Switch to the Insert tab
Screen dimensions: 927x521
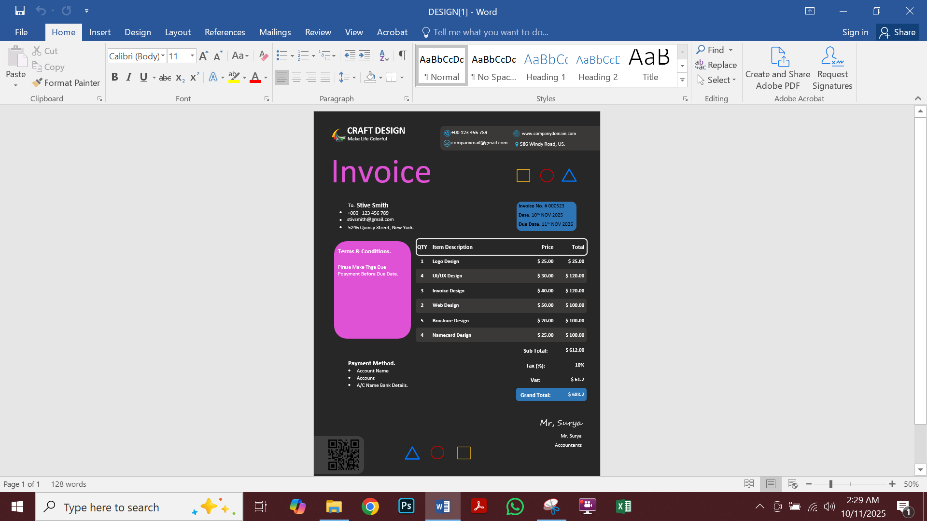tap(99, 32)
